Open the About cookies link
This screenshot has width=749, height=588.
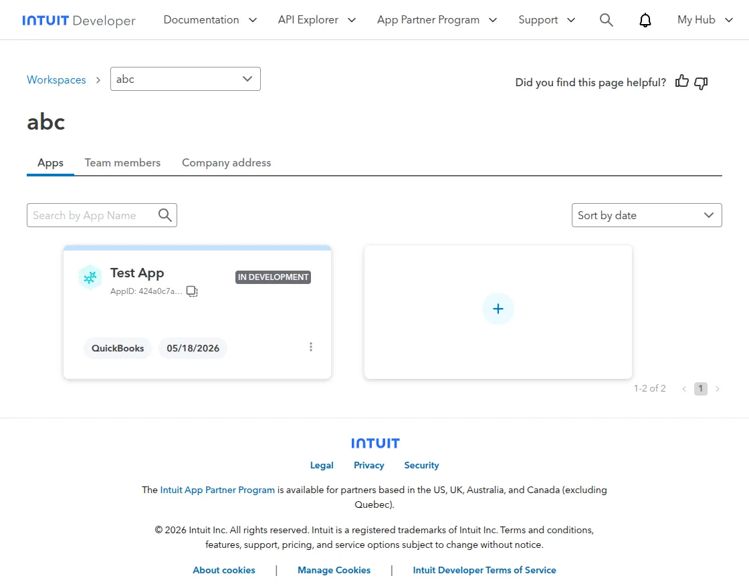coord(224,571)
